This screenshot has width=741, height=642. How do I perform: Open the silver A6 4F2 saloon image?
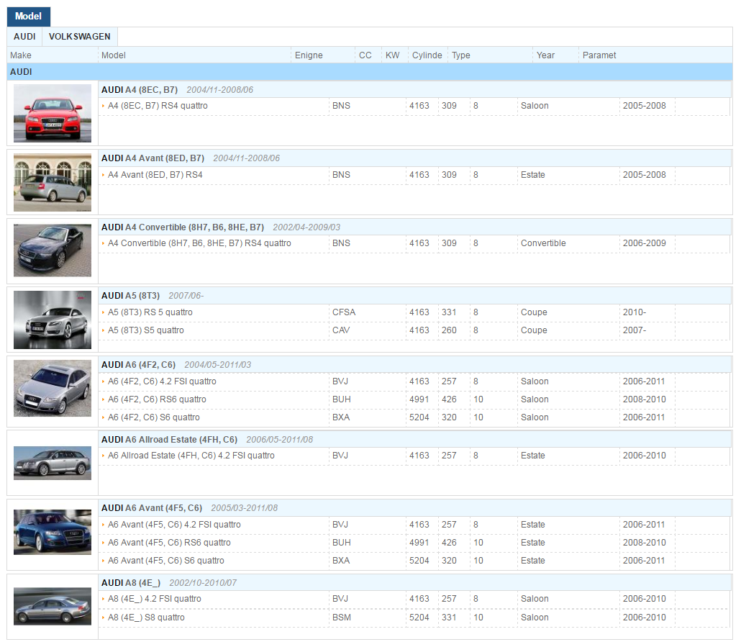[x=53, y=388]
